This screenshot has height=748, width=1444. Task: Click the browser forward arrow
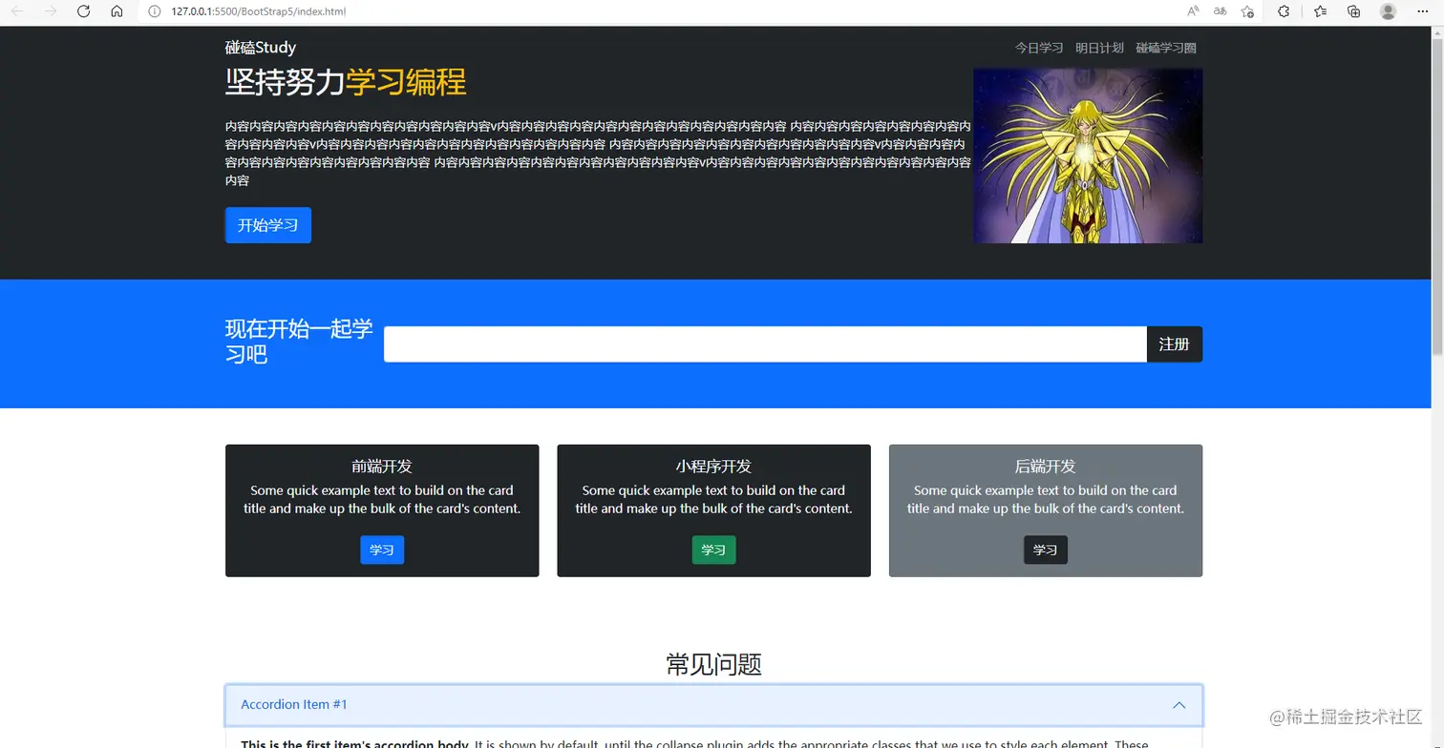tap(51, 11)
